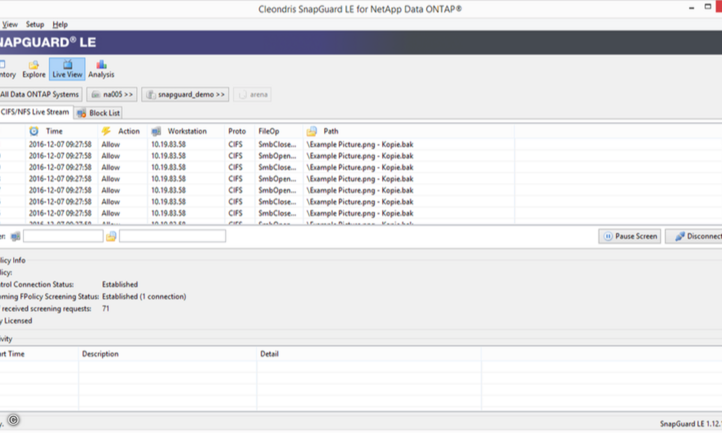Sort the live stream by Action column
Viewport: 722px width, 433px height.
pyautogui.click(x=123, y=131)
